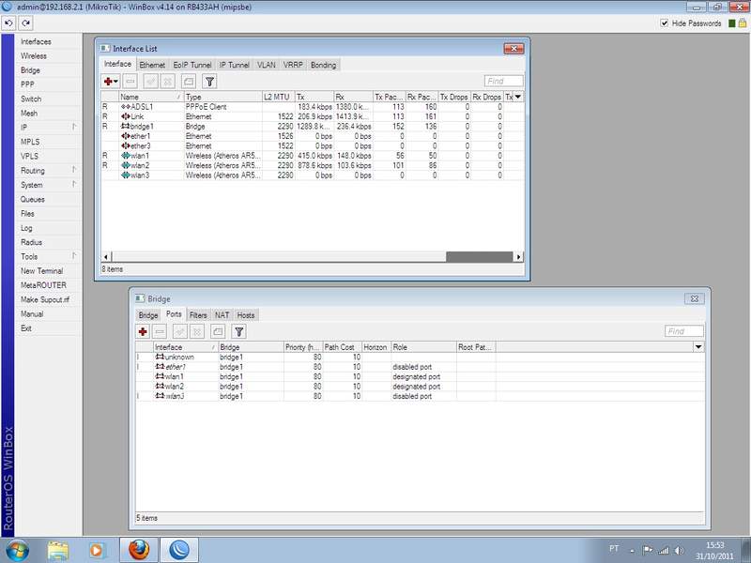Click the volume speaker icon in system tray
Screen dimensions: 751x563
tap(679, 550)
